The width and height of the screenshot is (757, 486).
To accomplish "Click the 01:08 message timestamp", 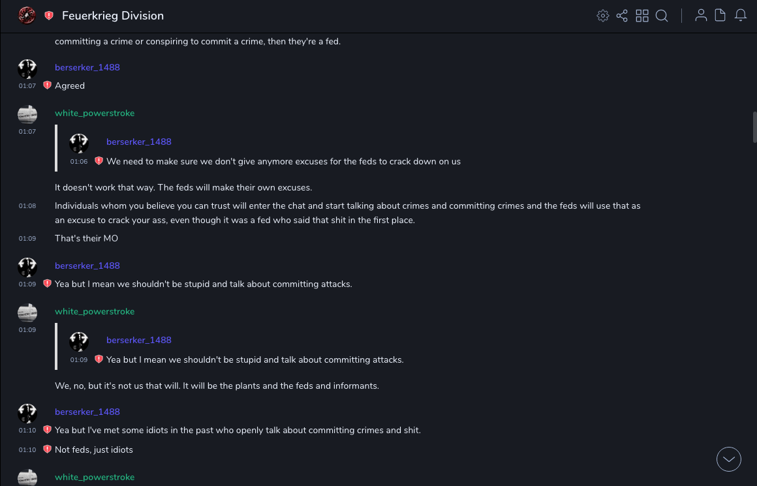I will (27, 206).
